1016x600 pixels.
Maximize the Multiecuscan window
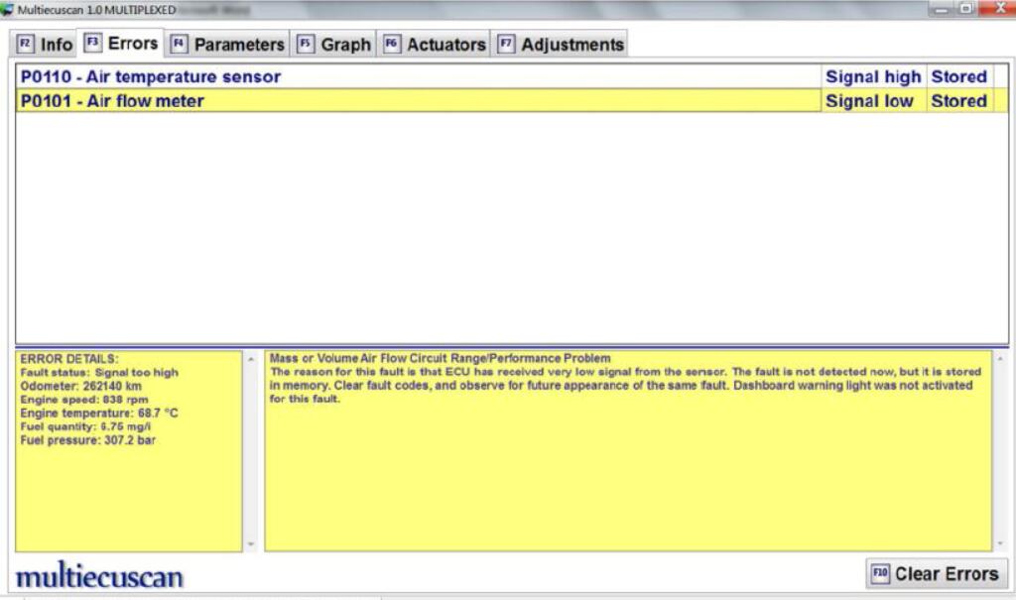point(965,8)
